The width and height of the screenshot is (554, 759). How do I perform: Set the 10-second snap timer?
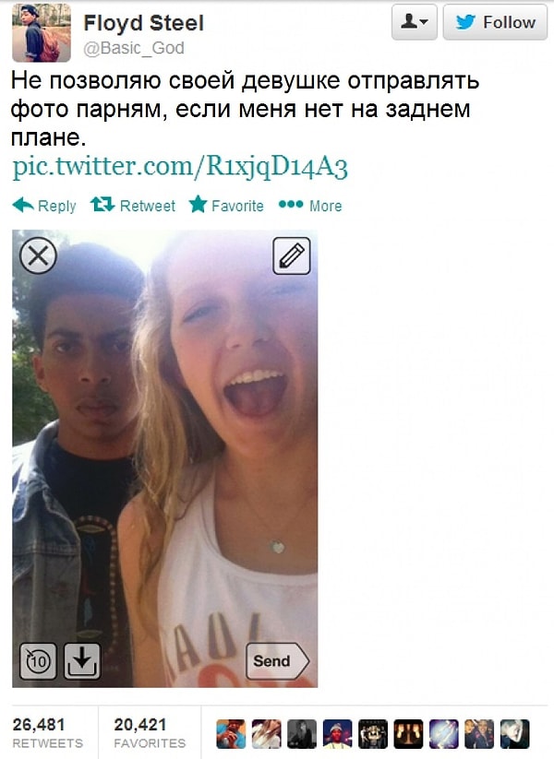(38, 660)
